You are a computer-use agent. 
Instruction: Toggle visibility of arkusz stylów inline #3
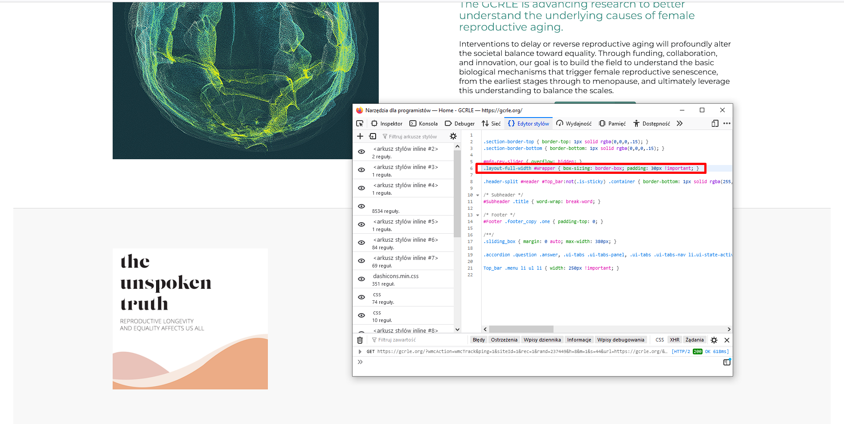pos(361,170)
